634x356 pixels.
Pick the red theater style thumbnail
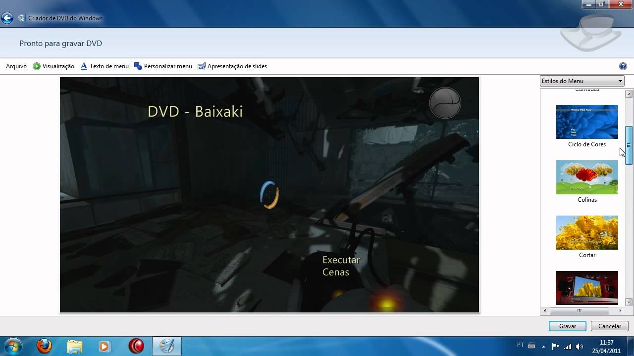point(587,288)
